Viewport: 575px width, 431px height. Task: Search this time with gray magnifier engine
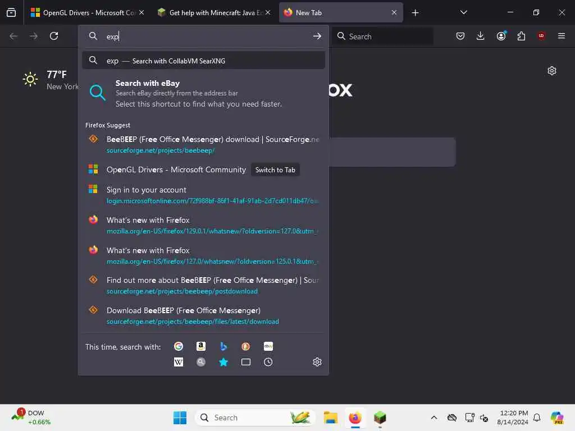pos(201,362)
